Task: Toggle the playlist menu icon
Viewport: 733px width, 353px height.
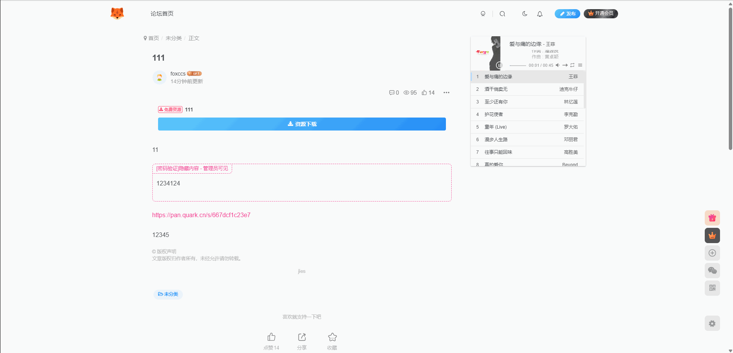Action: point(580,65)
